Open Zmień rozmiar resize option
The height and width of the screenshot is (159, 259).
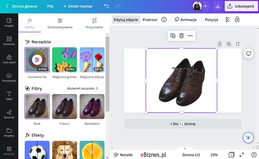pos(78,6)
